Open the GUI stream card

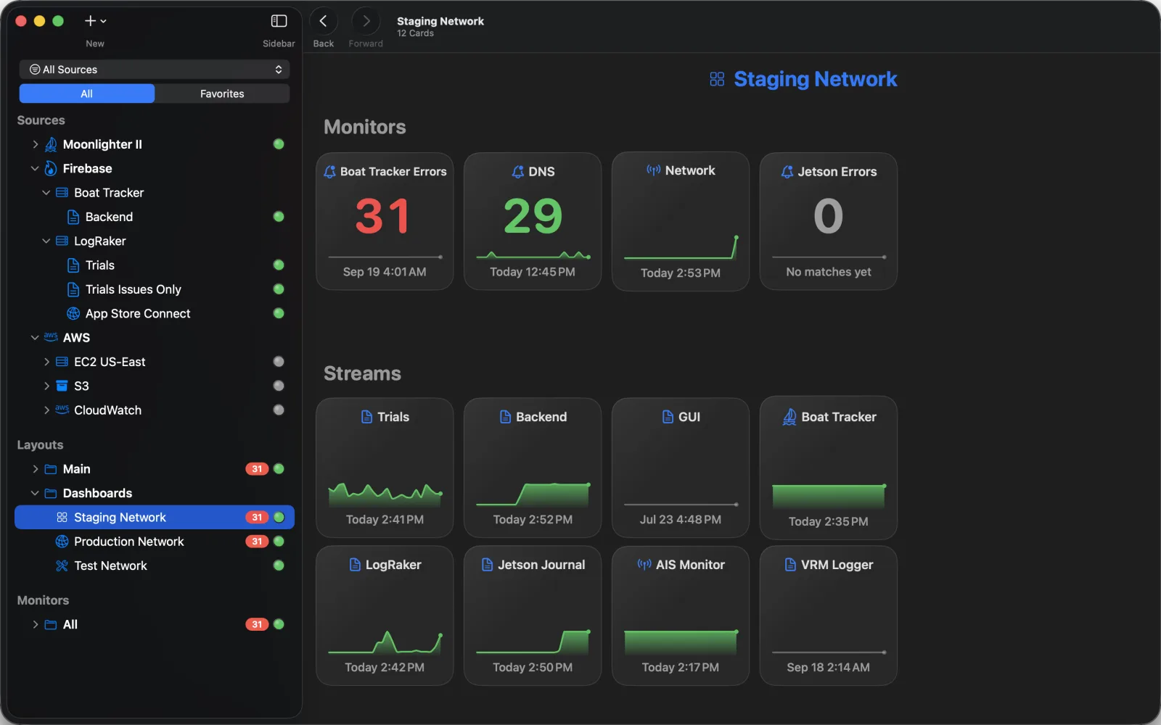pyautogui.click(x=681, y=468)
